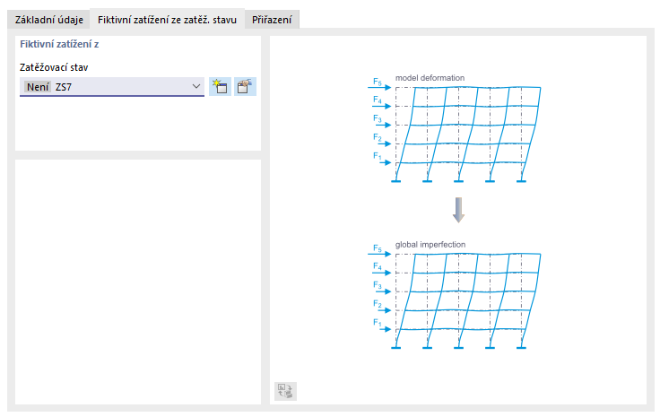Click the gray down arrow between diagrams
The image size is (660, 417).
click(x=458, y=210)
